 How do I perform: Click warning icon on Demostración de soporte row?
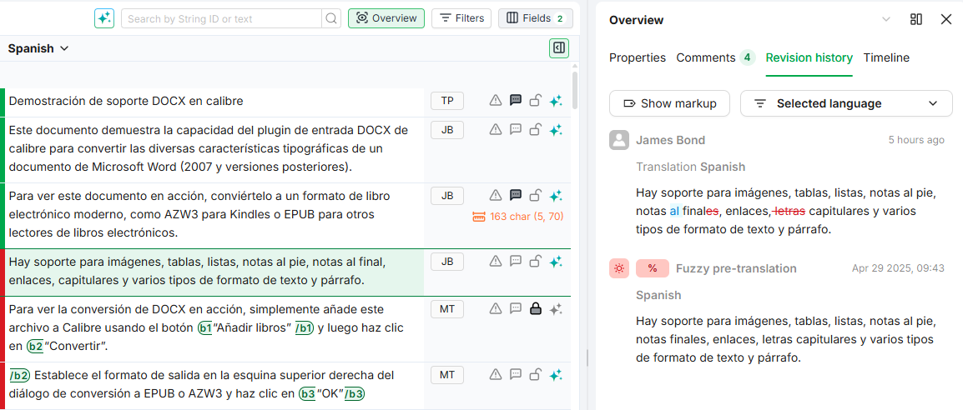coord(496,101)
